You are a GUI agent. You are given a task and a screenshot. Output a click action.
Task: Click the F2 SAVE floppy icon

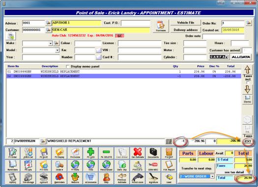44,153
